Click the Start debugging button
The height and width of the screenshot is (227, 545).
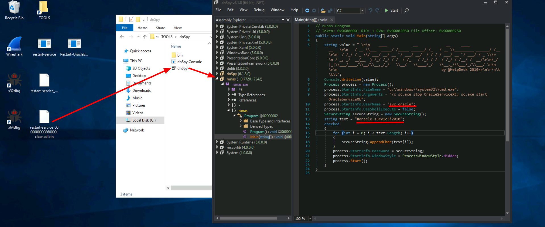click(x=392, y=10)
